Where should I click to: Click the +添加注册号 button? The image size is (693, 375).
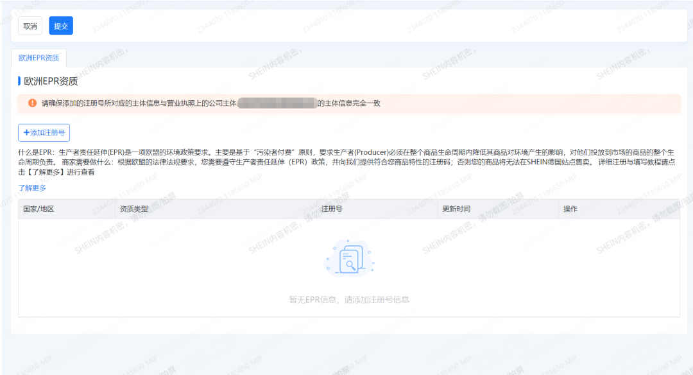42,133
